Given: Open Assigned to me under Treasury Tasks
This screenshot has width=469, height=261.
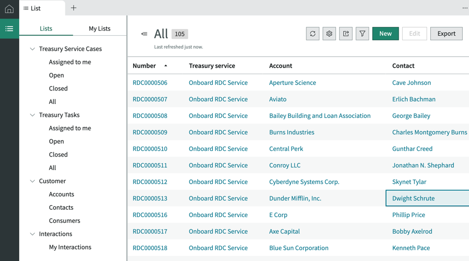Looking at the screenshot, I should [x=70, y=128].
